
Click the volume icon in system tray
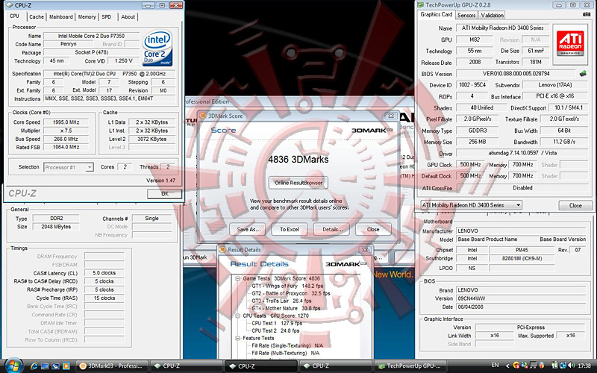pos(570,366)
